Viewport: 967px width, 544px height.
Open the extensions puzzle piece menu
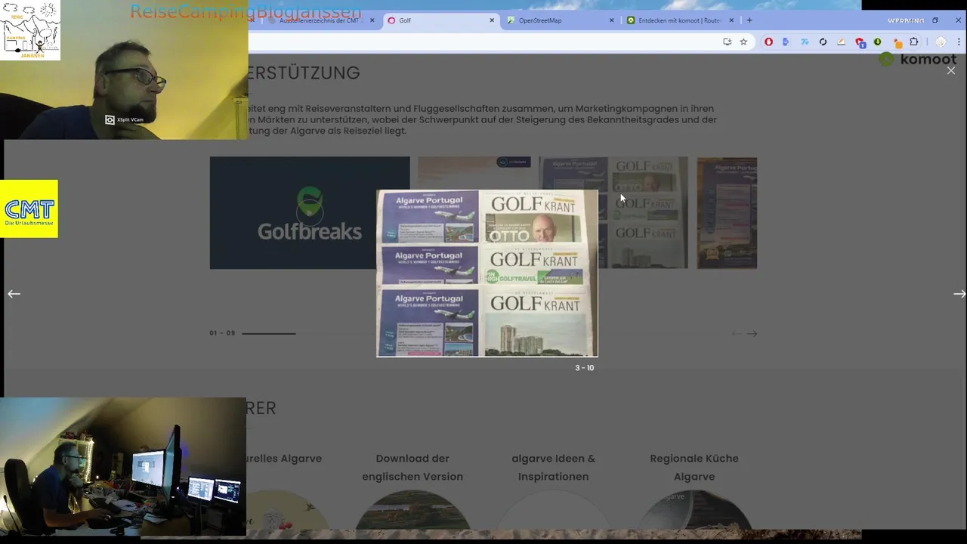click(914, 42)
